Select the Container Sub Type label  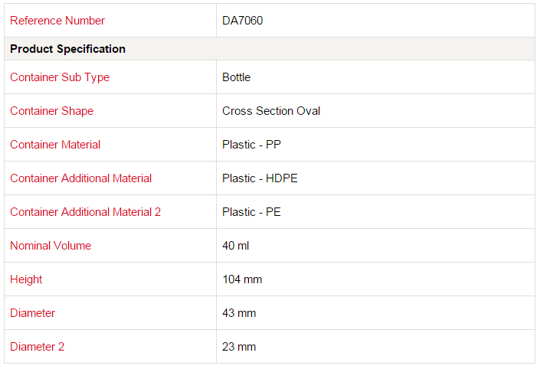click(x=60, y=77)
